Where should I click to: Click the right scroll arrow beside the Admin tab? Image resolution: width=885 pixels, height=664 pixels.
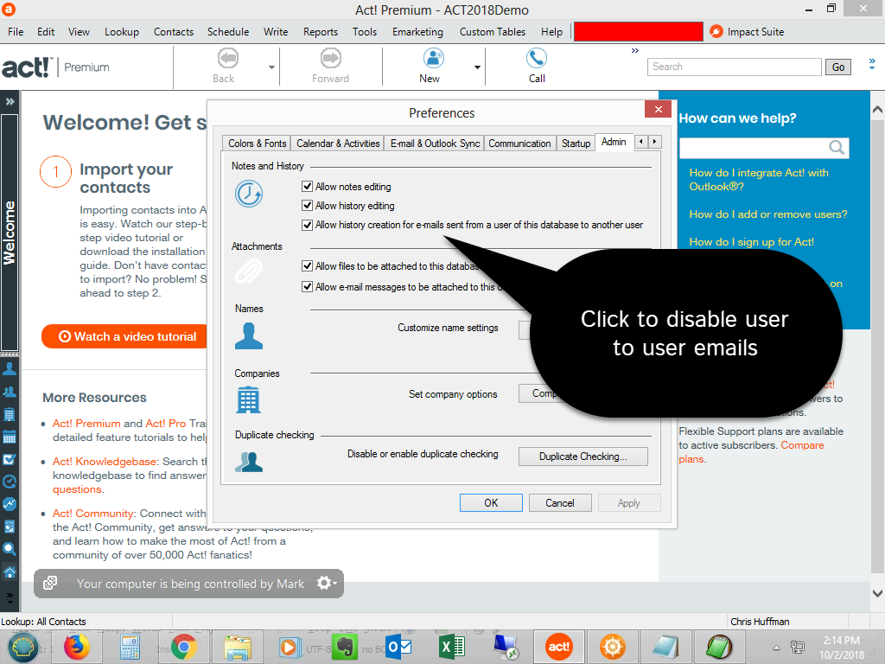click(655, 141)
